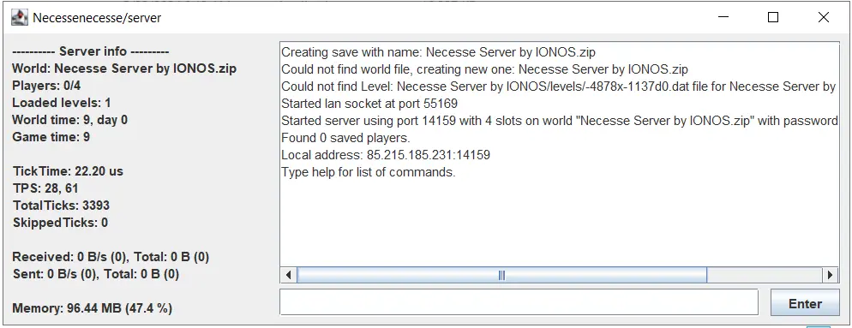Click the 'TPS: 28, 61' label
The height and width of the screenshot is (328, 852).
point(45,188)
